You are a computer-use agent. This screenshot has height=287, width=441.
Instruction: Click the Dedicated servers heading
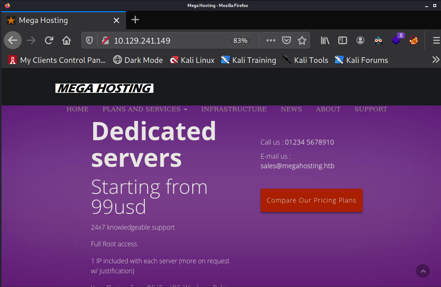click(153, 144)
